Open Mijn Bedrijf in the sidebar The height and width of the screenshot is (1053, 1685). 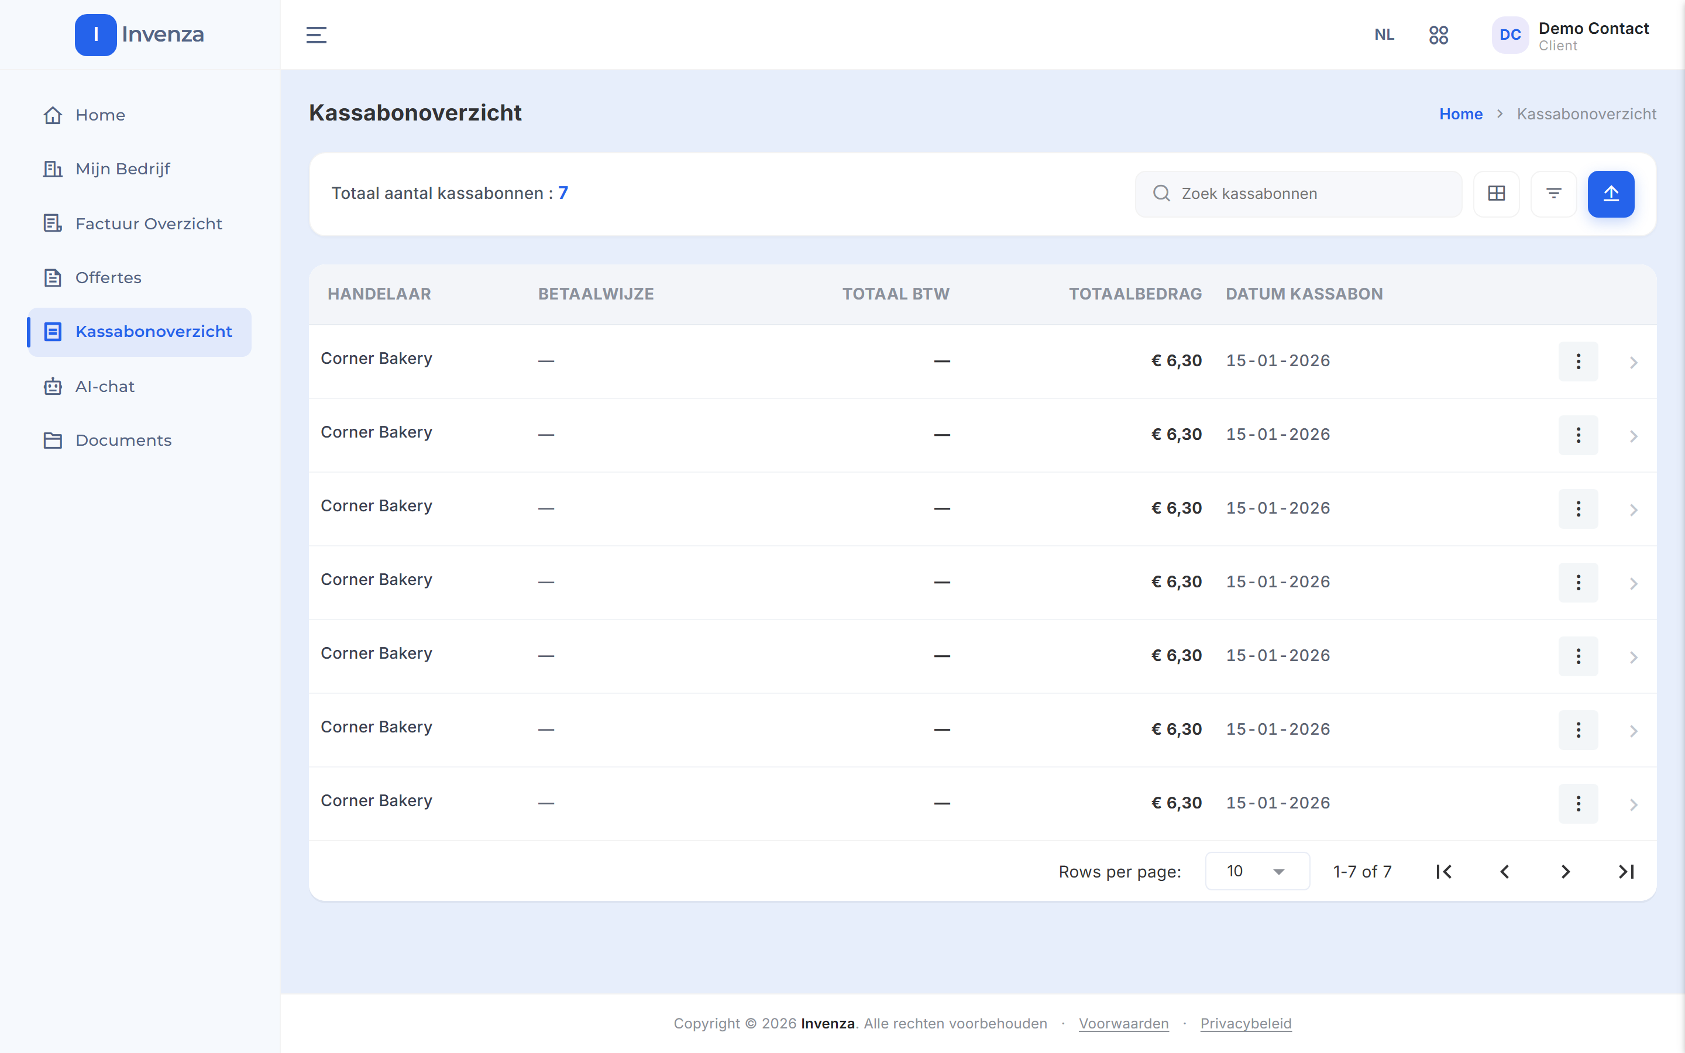[x=139, y=169]
